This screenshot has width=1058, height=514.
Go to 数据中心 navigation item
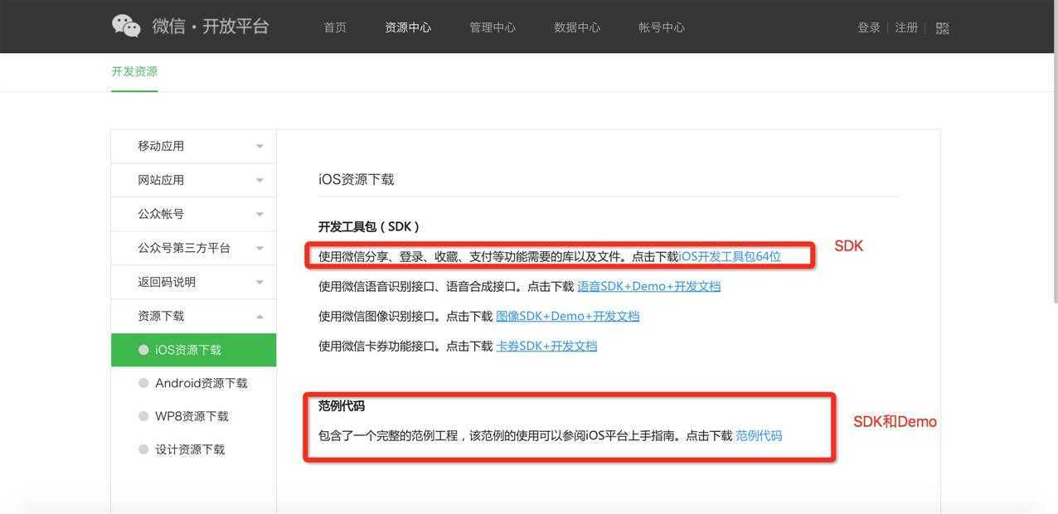tap(577, 27)
